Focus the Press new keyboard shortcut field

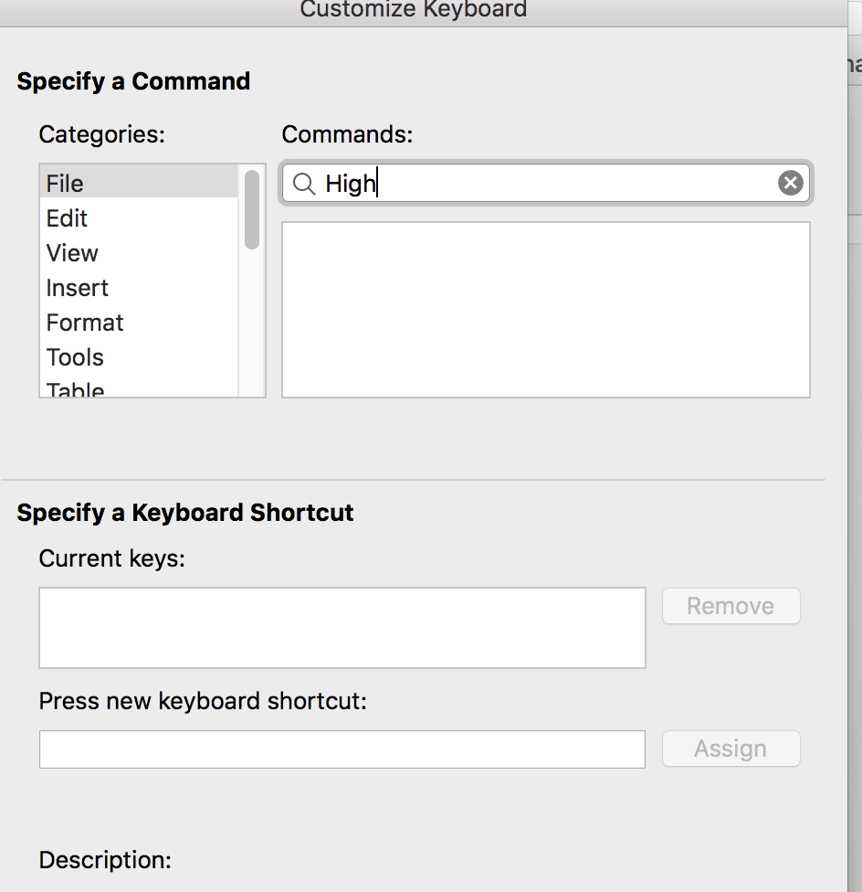point(342,749)
